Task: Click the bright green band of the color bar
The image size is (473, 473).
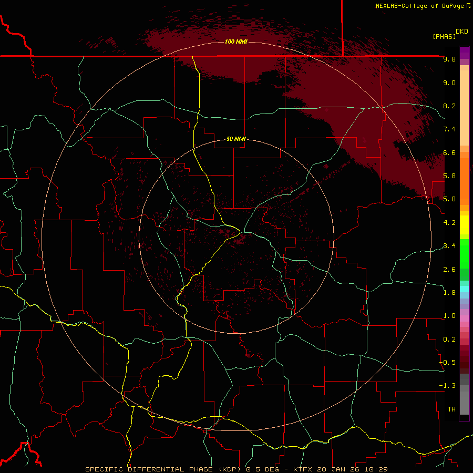Action: 464,254
